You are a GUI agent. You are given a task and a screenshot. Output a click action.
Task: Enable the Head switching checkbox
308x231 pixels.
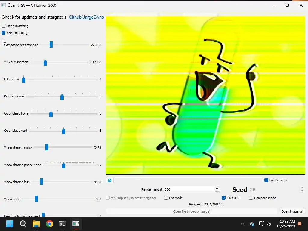click(x=4, y=26)
